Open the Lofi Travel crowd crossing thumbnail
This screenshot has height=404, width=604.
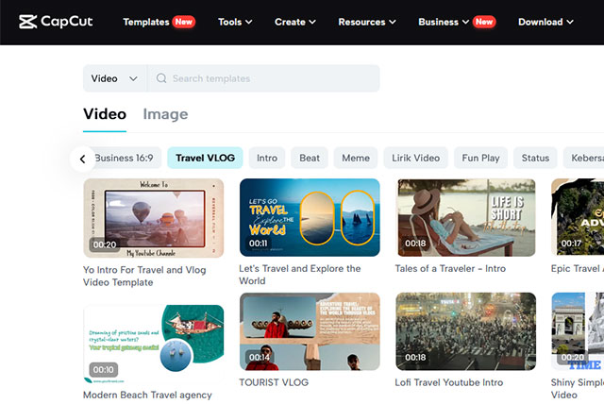point(465,331)
